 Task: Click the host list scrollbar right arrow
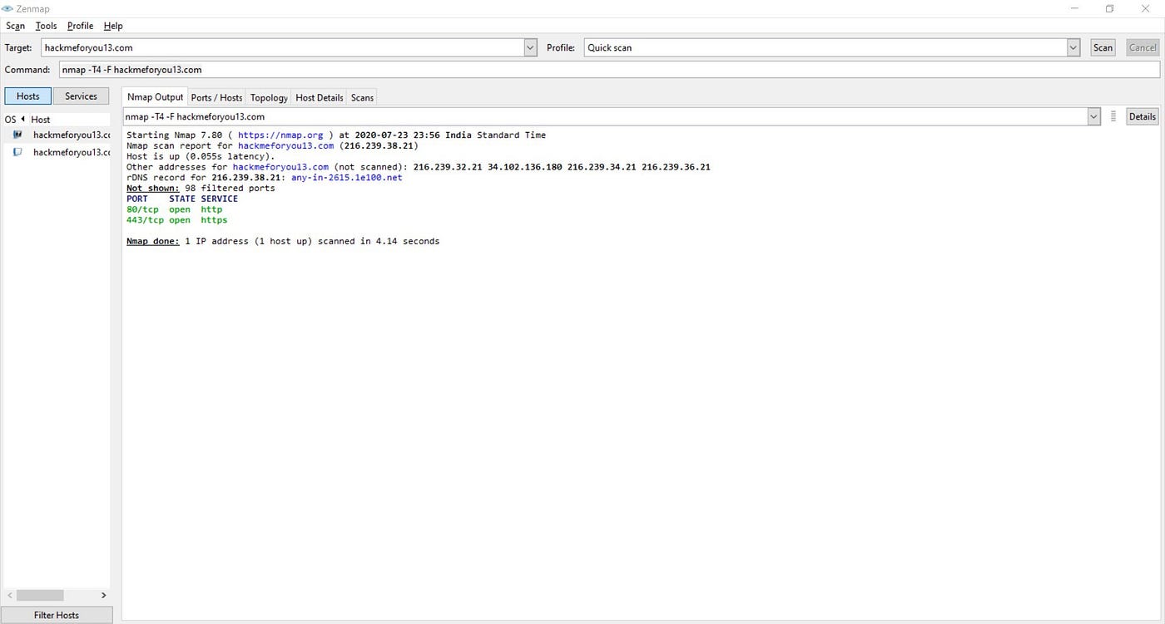(x=103, y=595)
